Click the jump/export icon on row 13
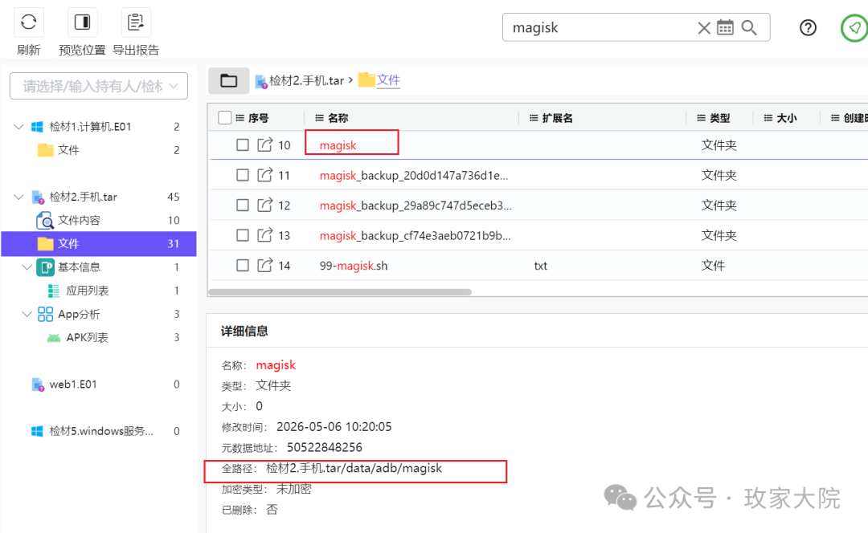The width and height of the screenshot is (868, 533). [x=264, y=234]
